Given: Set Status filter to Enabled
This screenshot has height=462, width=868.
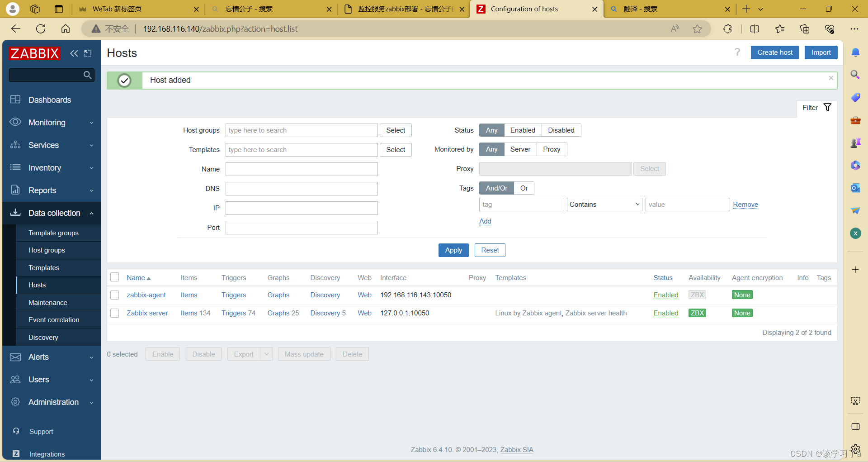Looking at the screenshot, I should click(x=523, y=130).
